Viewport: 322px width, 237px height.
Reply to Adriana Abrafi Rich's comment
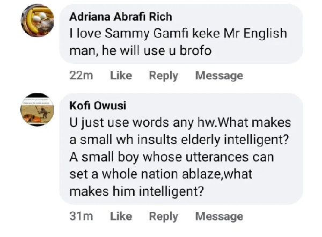click(x=163, y=76)
